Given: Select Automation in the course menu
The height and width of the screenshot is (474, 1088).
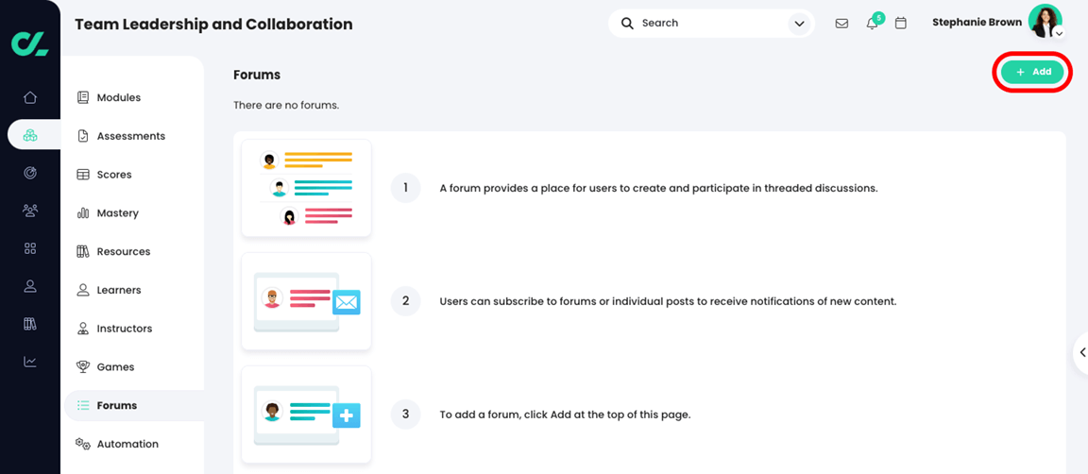Looking at the screenshot, I should click(127, 444).
